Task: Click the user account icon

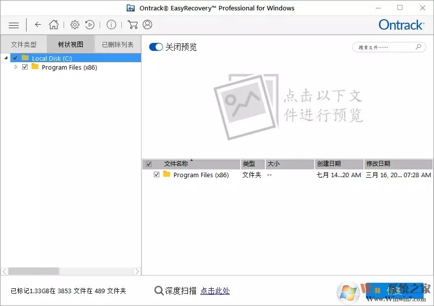Action: [x=147, y=25]
